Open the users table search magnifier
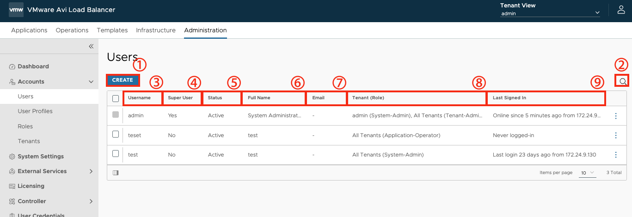The width and height of the screenshot is (632, 217). click(623, 82)
